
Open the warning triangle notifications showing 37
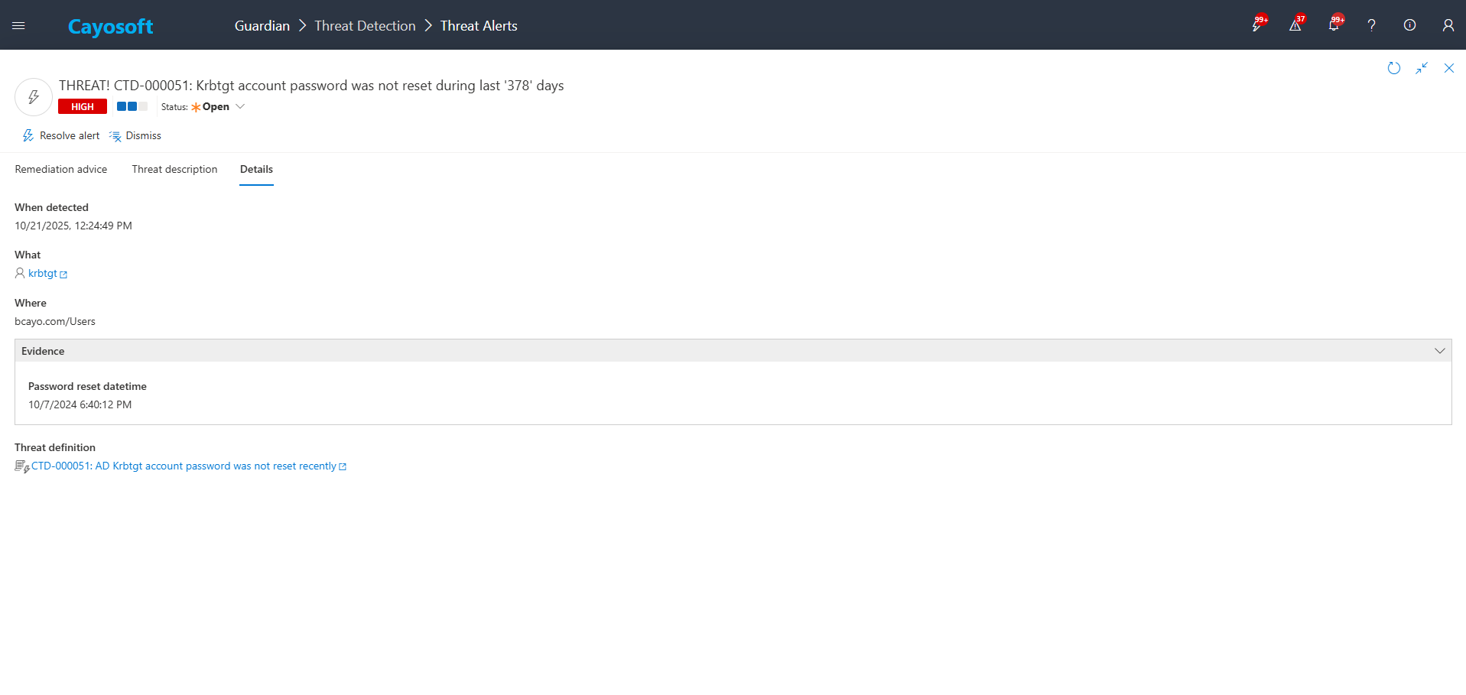[x=1295, y=25]
